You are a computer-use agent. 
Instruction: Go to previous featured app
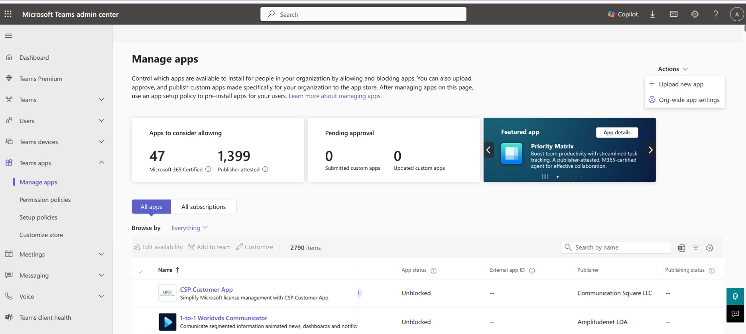click(x=489, y=150)
